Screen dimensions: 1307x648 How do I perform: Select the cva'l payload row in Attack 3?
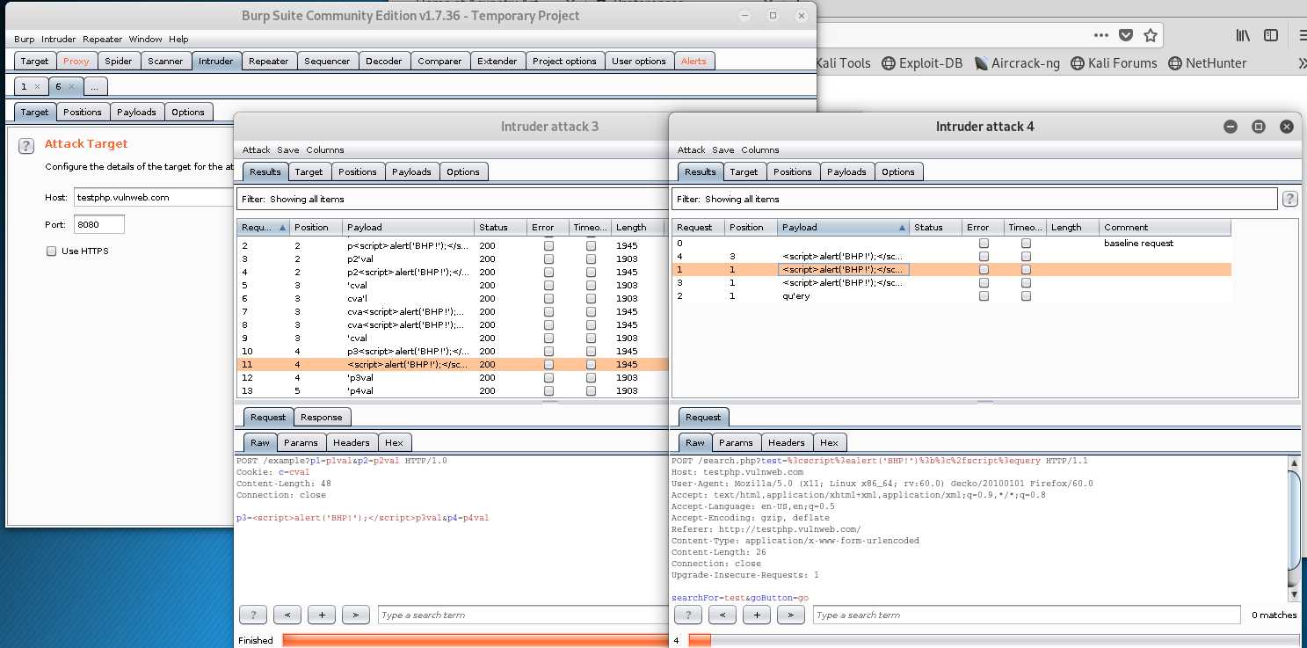pyautogui.click(x=453, y=299)
